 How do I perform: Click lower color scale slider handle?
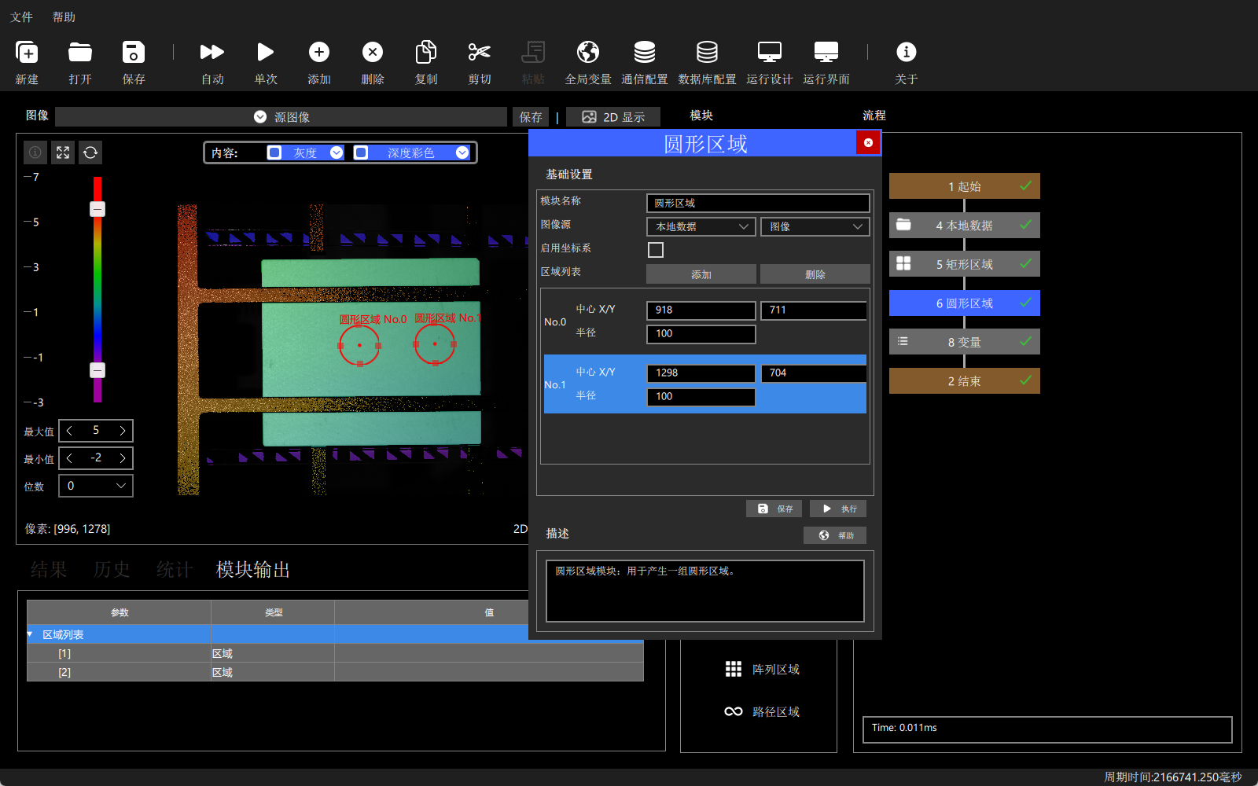97,370
